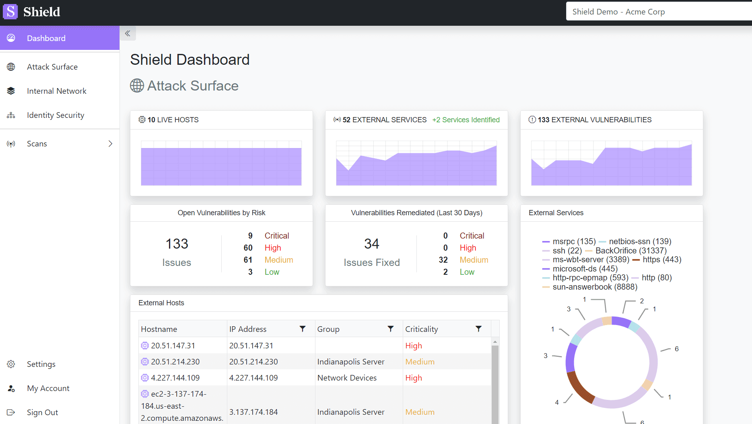Toggle https (443) legend entry
The height and width of the screenshot is (424, 752).
661,259
